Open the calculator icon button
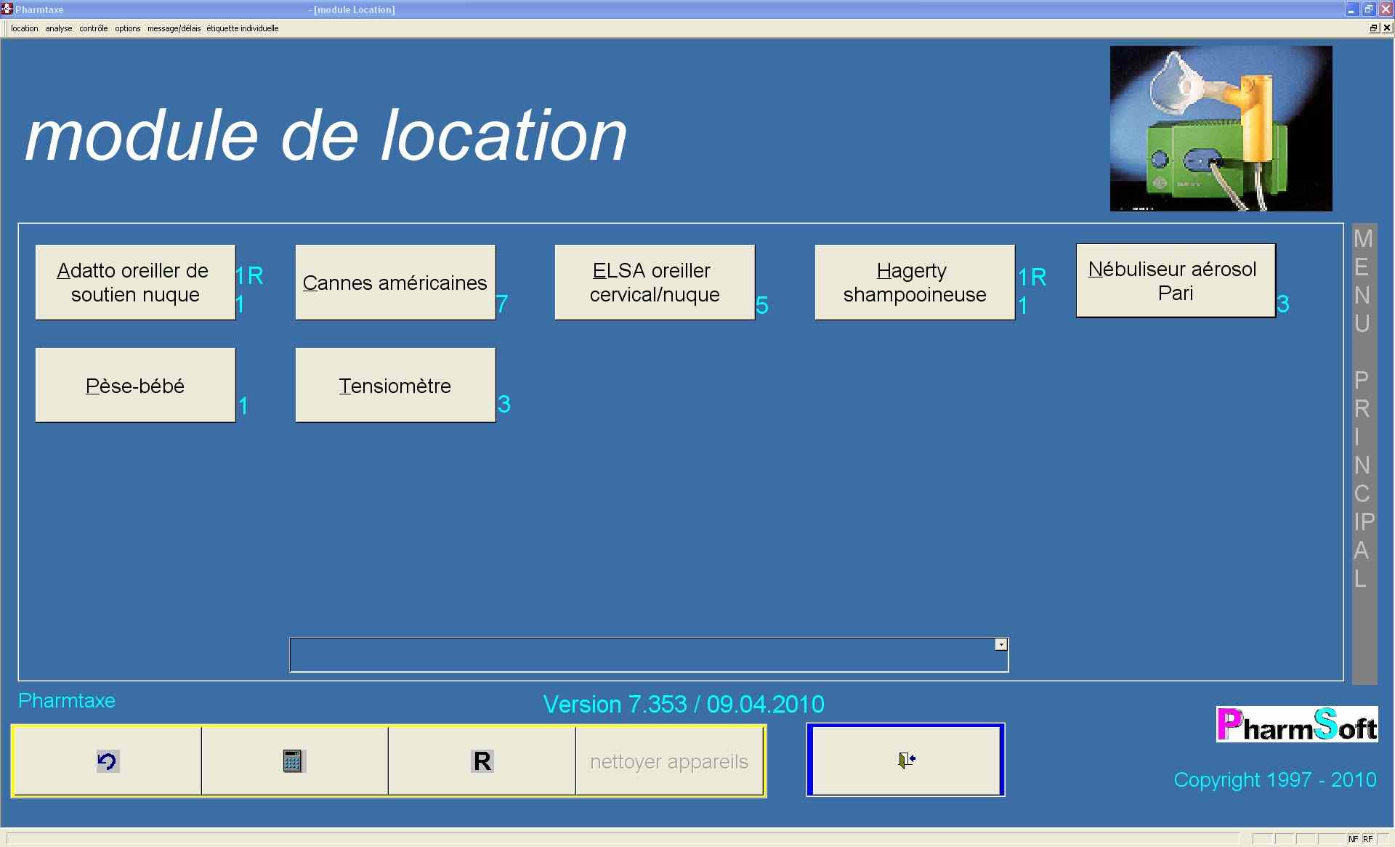This screenshot has height=847, width=1395. [x=294, y=761]
